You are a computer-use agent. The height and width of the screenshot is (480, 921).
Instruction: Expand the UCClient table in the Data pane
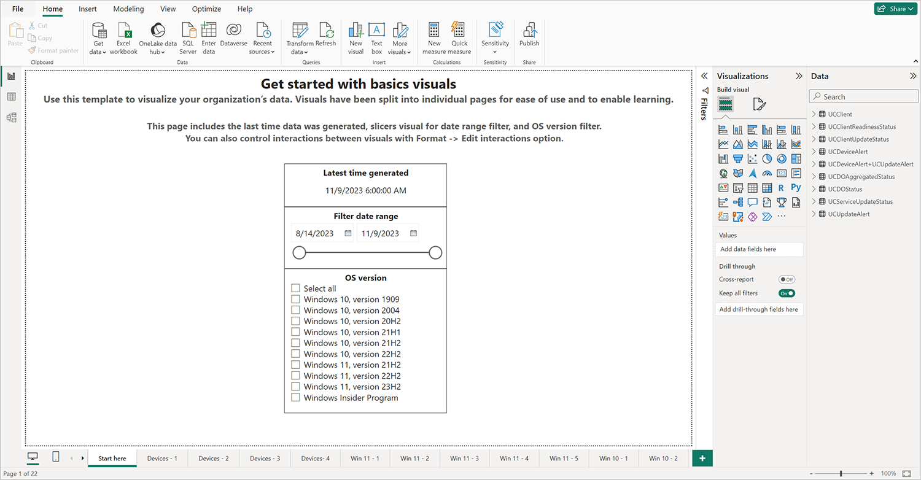814,114
